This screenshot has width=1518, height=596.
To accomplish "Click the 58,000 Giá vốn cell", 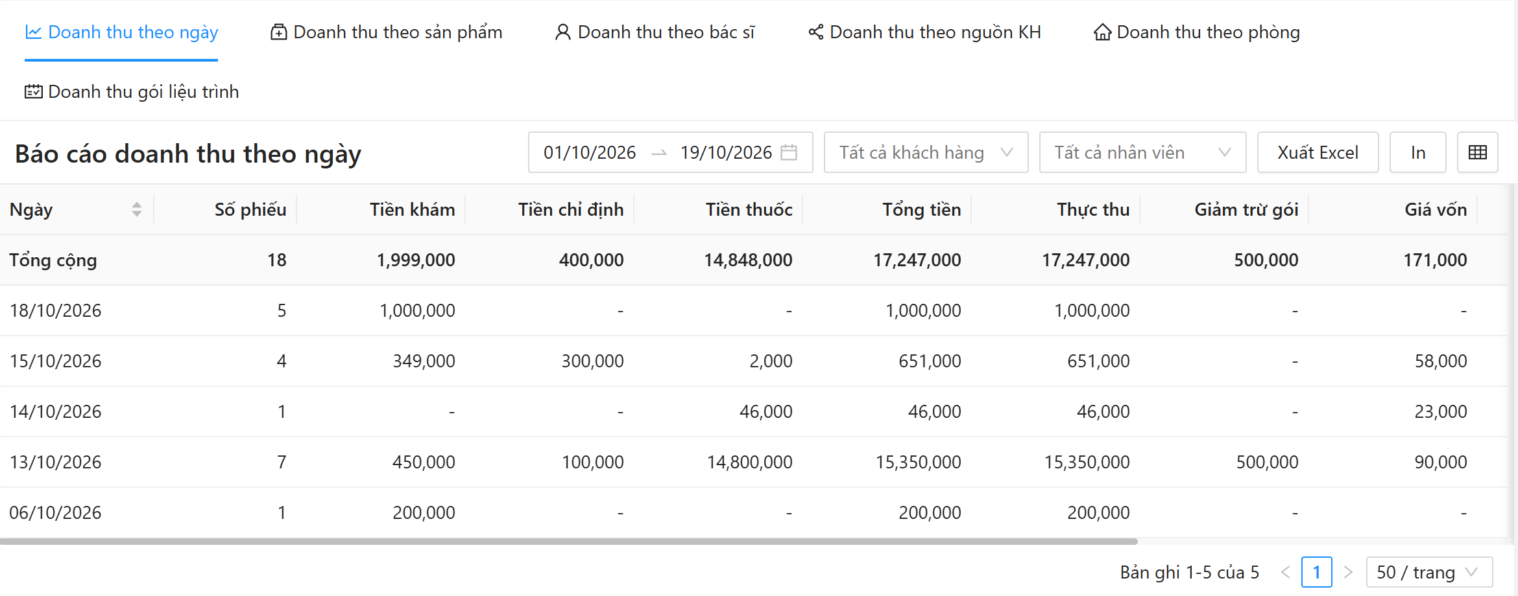I will point(1441,361).
